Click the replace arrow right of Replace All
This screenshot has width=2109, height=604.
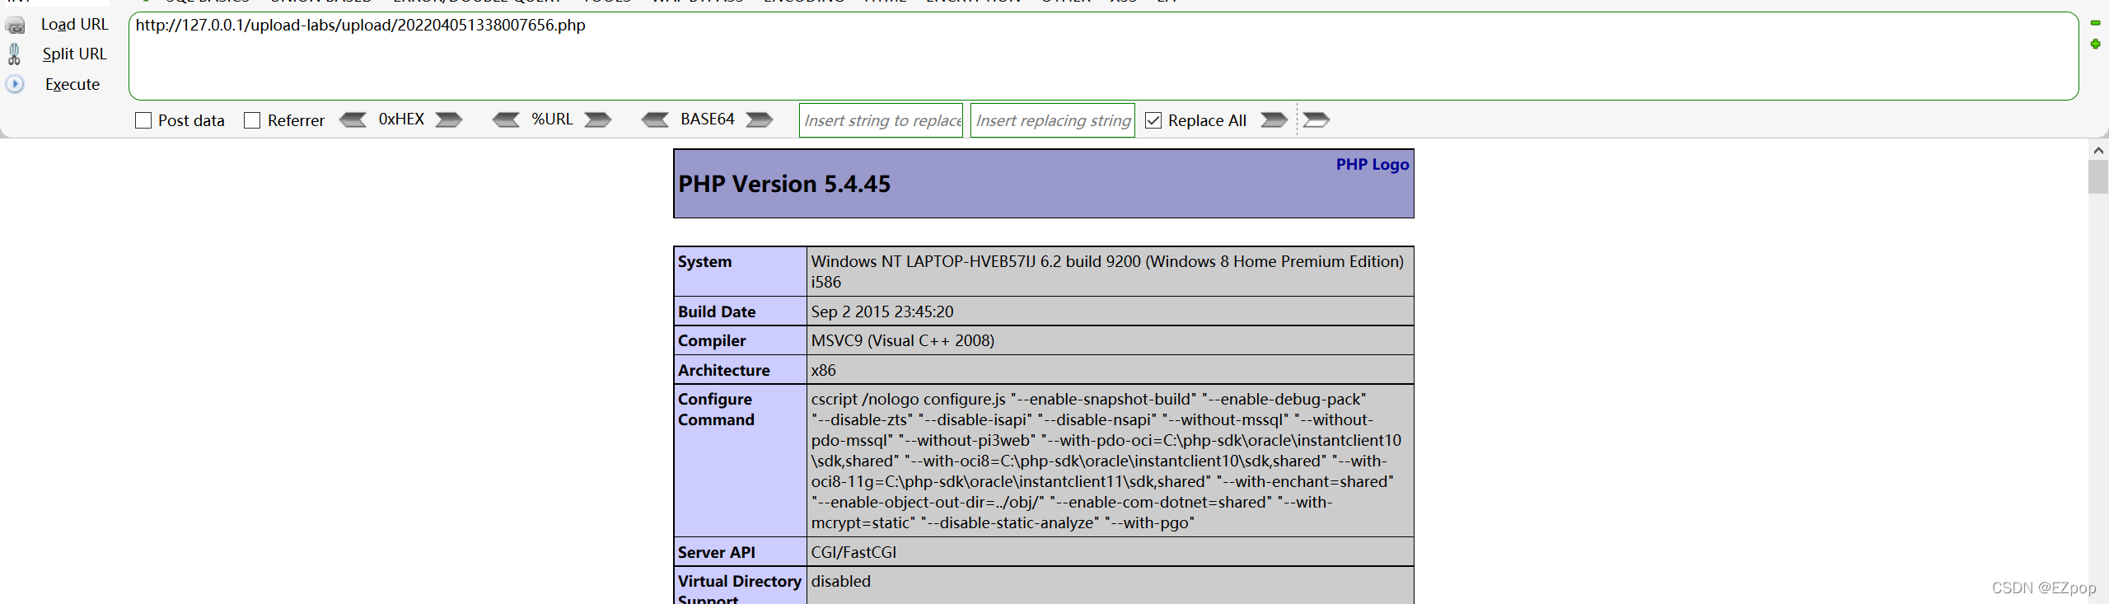1274,120
